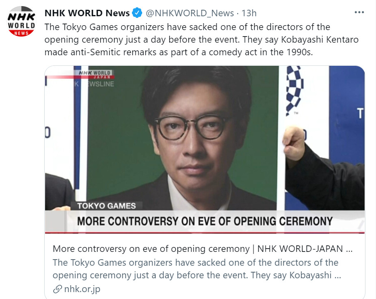Image resolution: width=376 pixels, height=299 pixels.
Task: Open card title More controversy on eve
Action: point(203,249)
